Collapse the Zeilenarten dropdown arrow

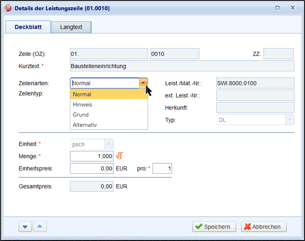143,83
